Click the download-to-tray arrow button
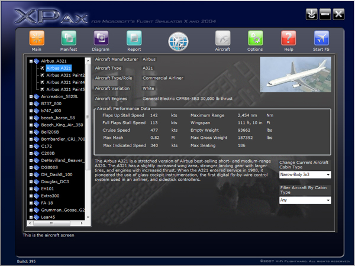This screenshot has height=266, width=355. click(312, 14)
